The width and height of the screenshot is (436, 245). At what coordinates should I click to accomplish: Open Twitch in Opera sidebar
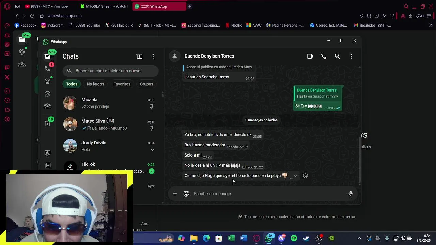7,67
